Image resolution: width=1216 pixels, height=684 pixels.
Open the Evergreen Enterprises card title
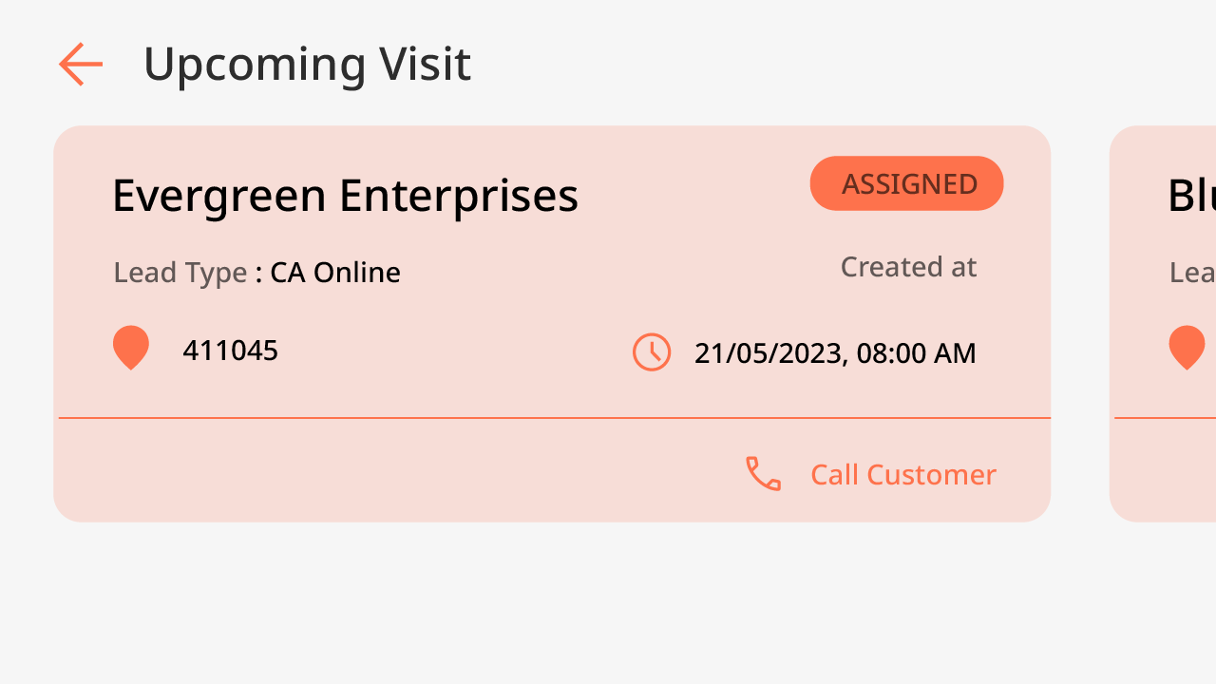345,196
